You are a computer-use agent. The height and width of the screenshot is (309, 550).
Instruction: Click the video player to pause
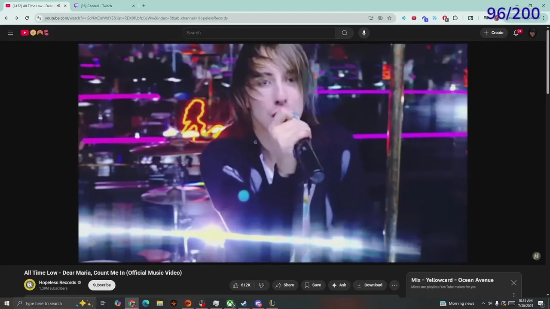click(x=273, y=153)
